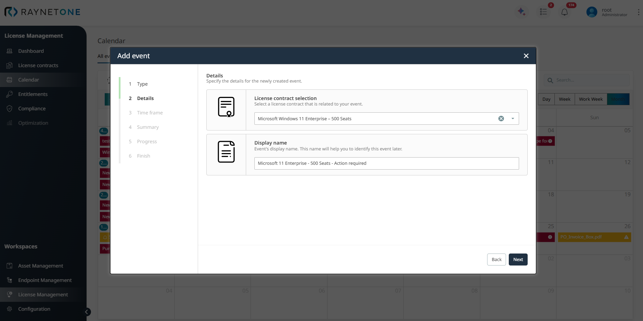Expand the license contract dropdown arrow
The height and width of the screenshot is (321, 643).
(x=513, y=119)
